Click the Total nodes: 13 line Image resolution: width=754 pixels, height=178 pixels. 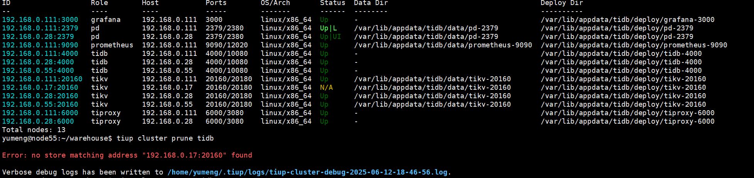pyautogui.click(x=34, y=130)
